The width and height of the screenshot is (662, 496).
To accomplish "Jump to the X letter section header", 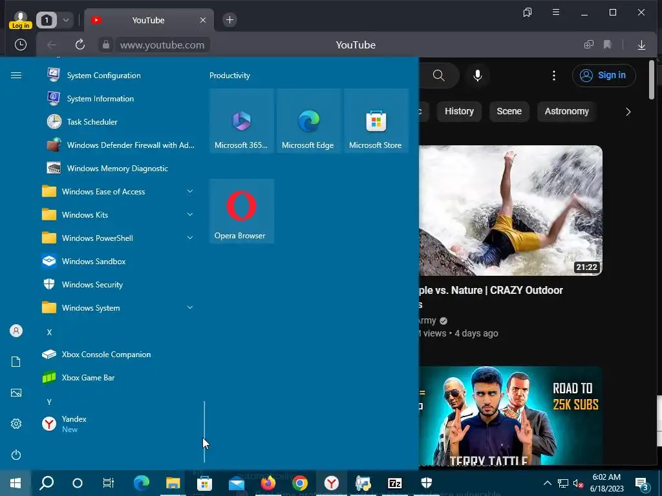I will [x=49, y=333].
